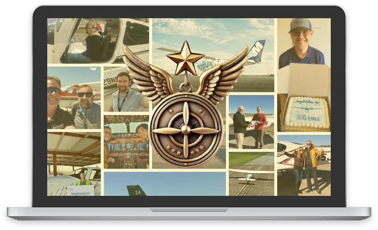Image resolution: width=378 pixels, height=230 pixels.
Task: Select the photo of the man wearing a lanyard
Action: [x=121, y=90]
